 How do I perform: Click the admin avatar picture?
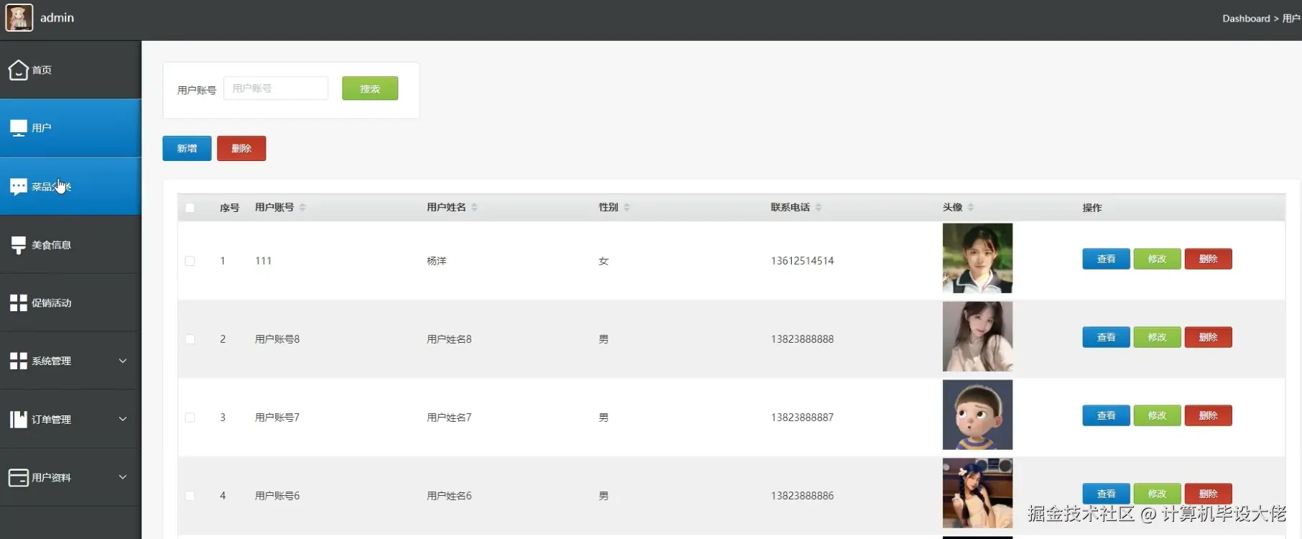click(19, 17)
